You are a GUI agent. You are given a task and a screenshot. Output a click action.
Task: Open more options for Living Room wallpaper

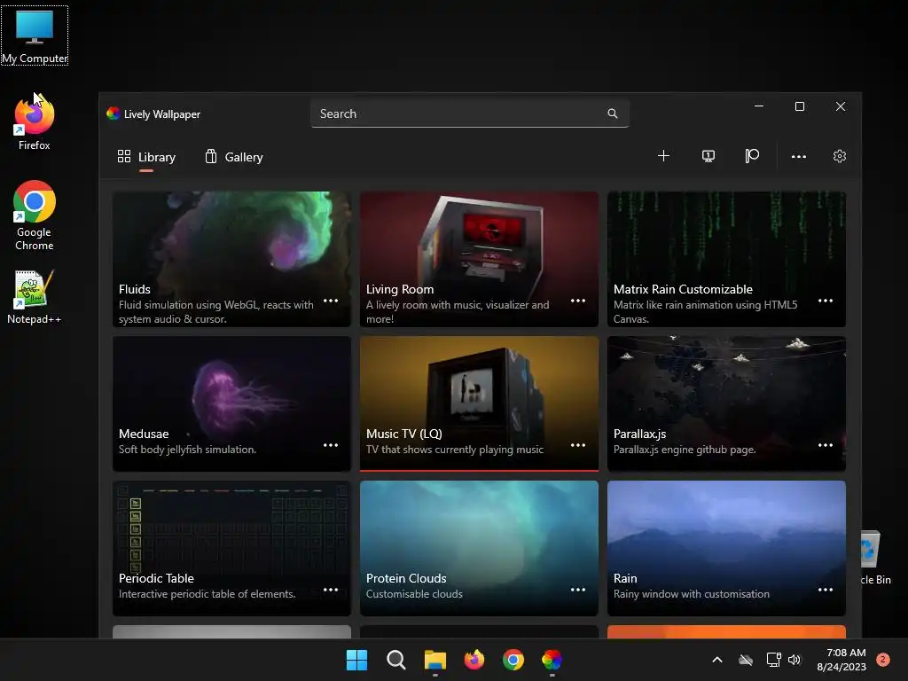tap(578, 301)
